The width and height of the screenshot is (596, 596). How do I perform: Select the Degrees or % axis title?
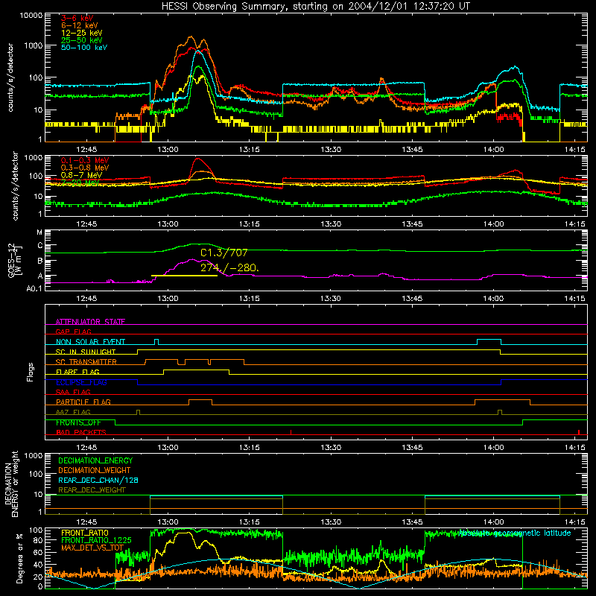tap(19, 558)
